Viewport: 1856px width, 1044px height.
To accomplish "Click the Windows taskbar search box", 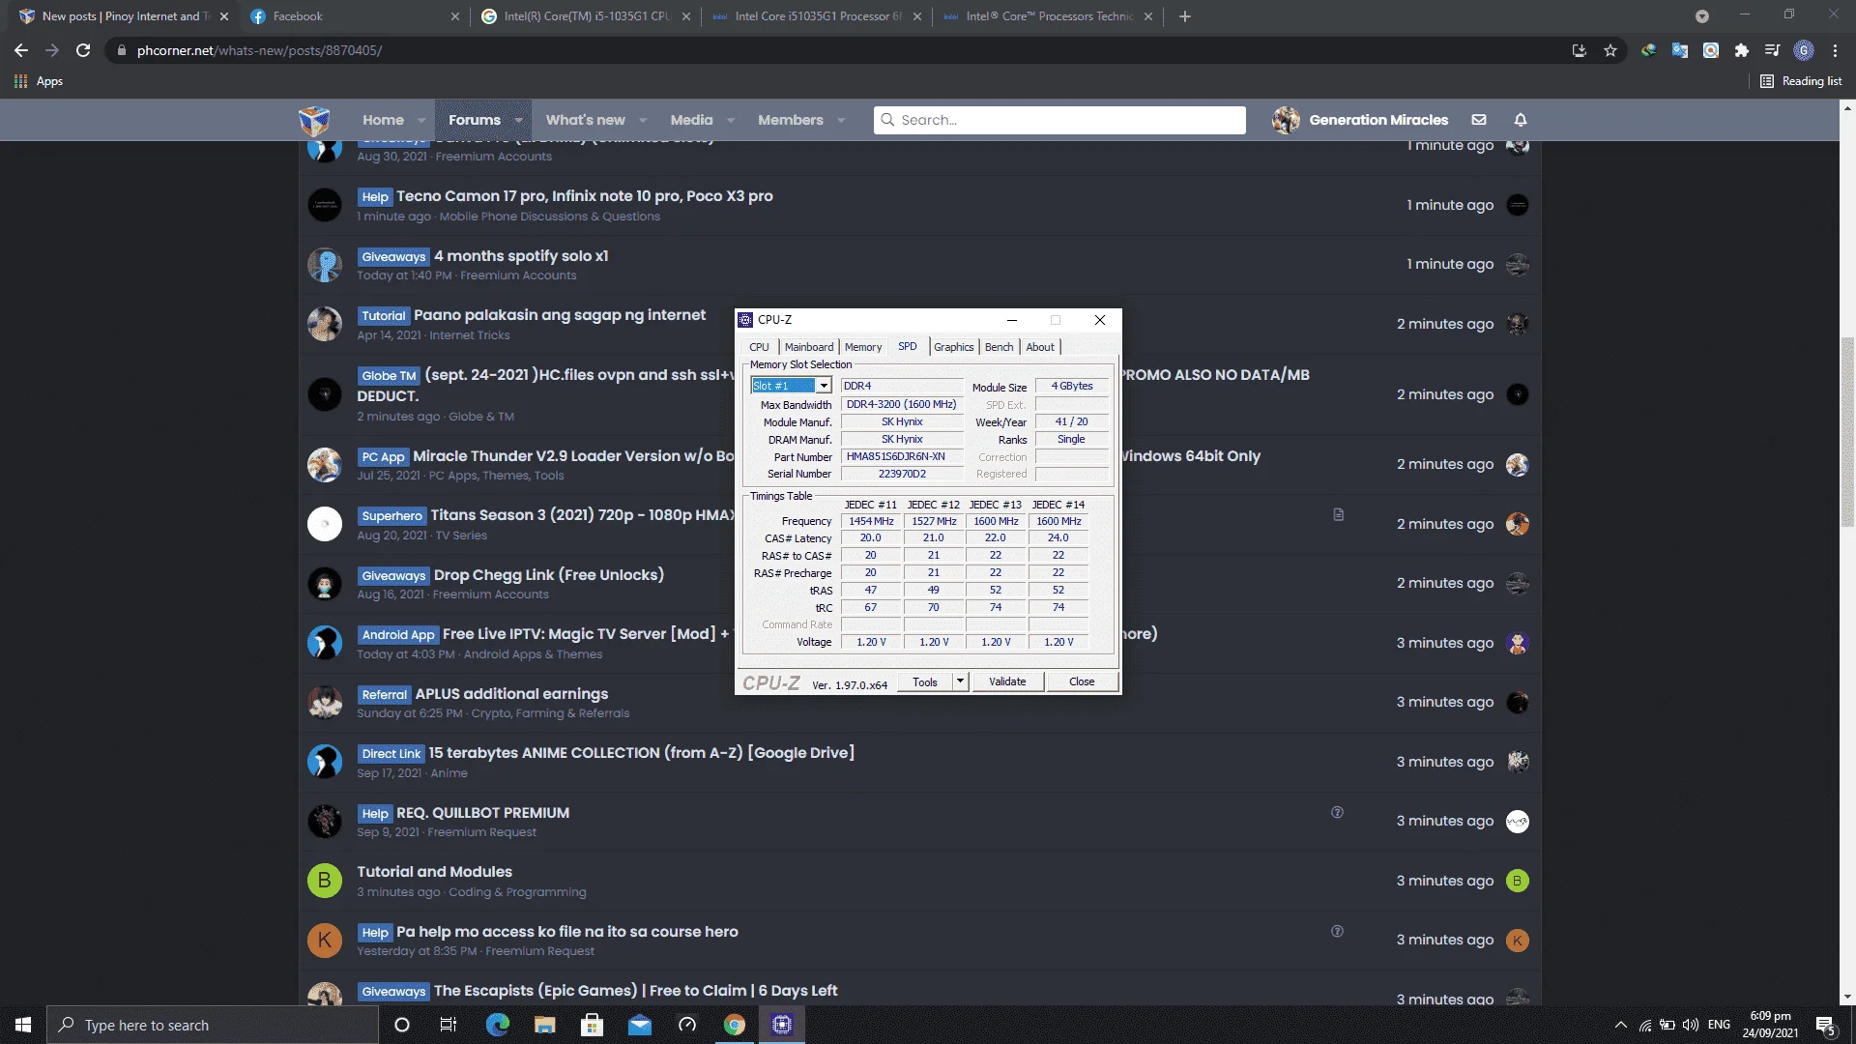I will [213, 1025].
